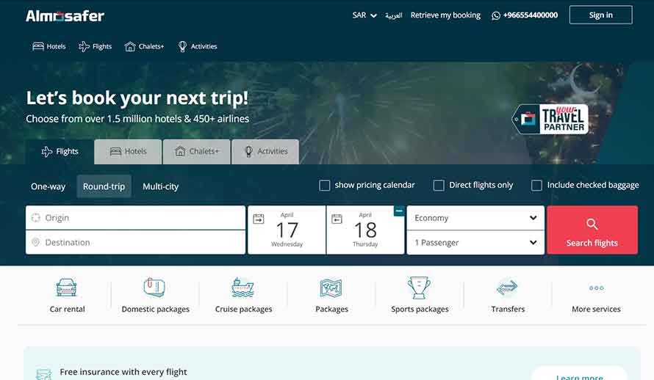Click the Sign in button
The height and width of the screenshot is (380, 654).
[x=600, y=15]
